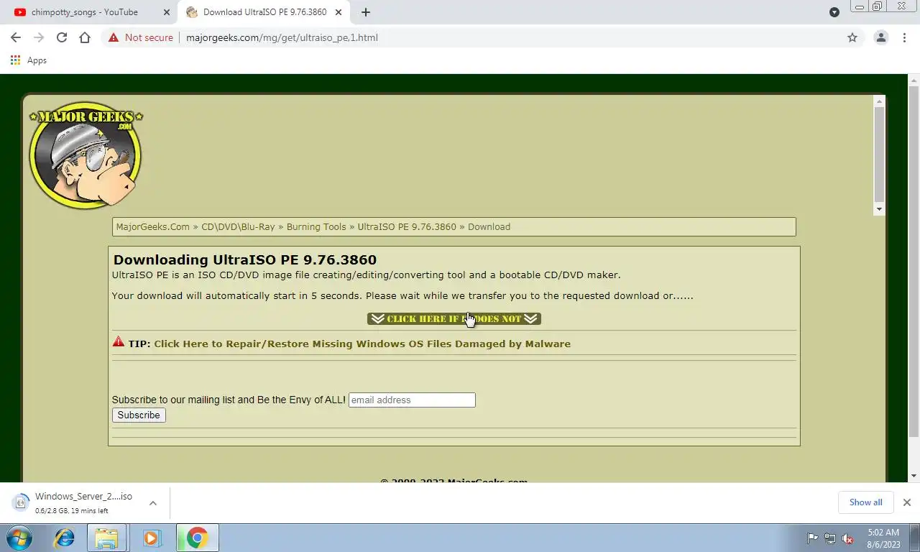
Task: Open a new tab with the plus button
Action: (366, 12)
